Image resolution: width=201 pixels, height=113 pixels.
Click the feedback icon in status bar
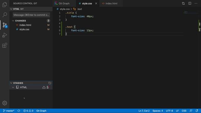point(191,111)
